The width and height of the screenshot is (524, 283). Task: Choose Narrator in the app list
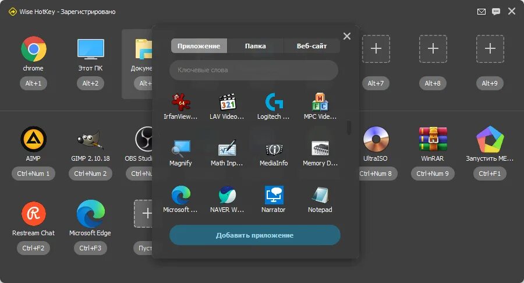274,195
